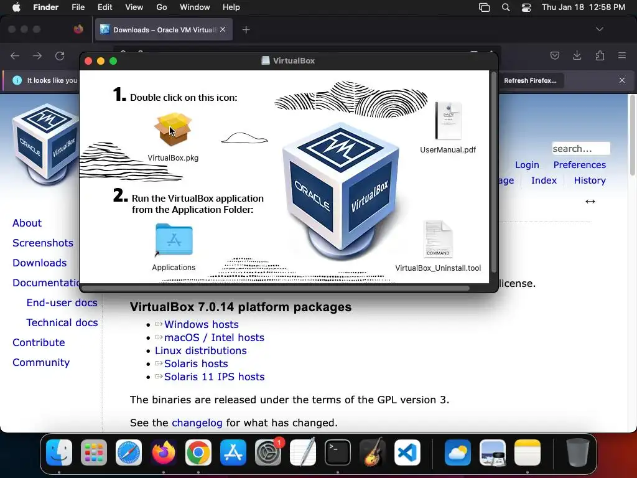
Task: Click the VirtualBox window vertical scrollbar
Action: click(493, 173)
